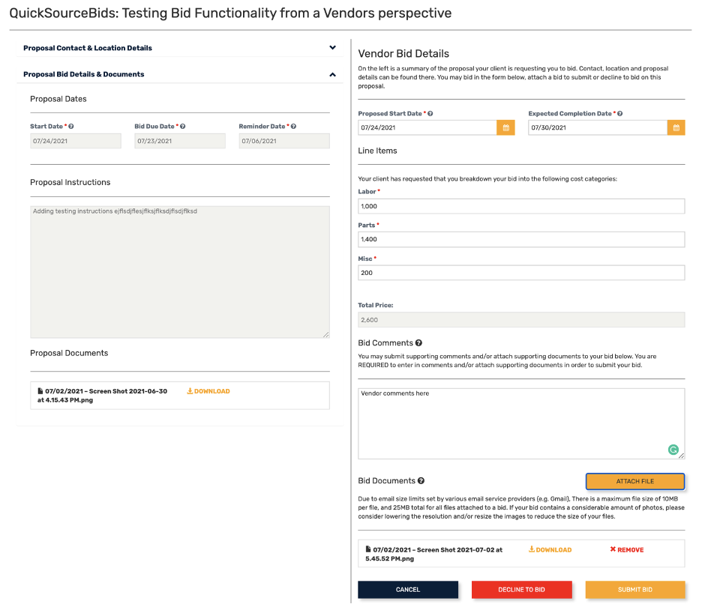Click the Proposal Instructions resize handle
The image size is (702, 604).
(326, 334)
